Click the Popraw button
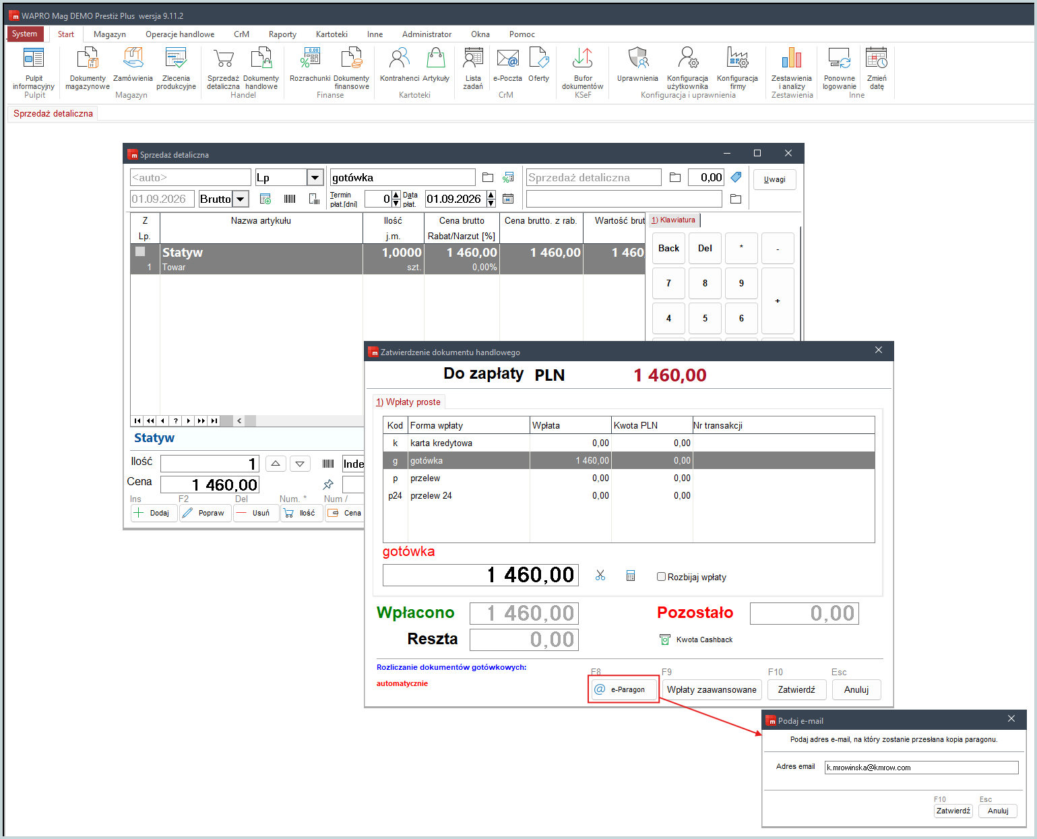1037x839 pixels. click(x=205, y=513)
